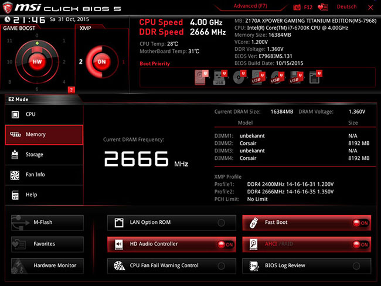Select XMP profile number 2
This screenshot has height=286, width=381.
(81, 62)
